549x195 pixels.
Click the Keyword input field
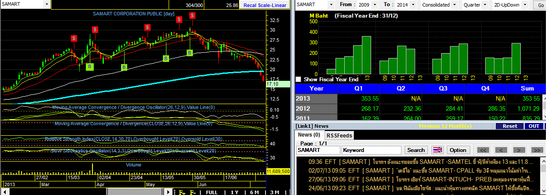coord(372,150)
